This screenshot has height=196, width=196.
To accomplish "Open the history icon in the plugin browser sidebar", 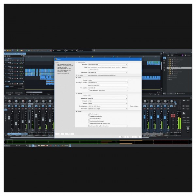I will 164,68.
